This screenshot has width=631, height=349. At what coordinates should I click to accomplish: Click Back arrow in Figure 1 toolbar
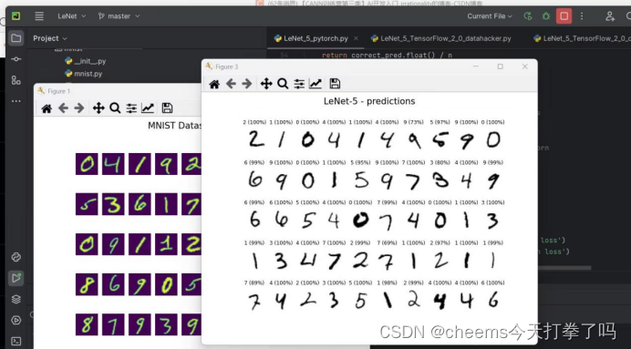63,108
